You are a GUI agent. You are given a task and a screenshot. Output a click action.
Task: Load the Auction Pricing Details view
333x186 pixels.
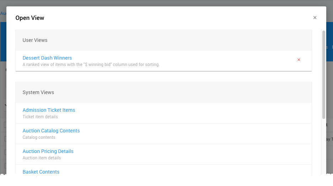coord(48,151)
